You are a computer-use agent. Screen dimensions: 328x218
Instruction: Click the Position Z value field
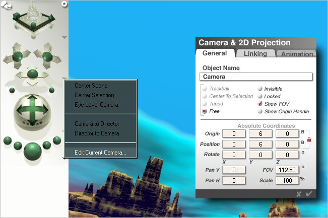pos(287,144)
